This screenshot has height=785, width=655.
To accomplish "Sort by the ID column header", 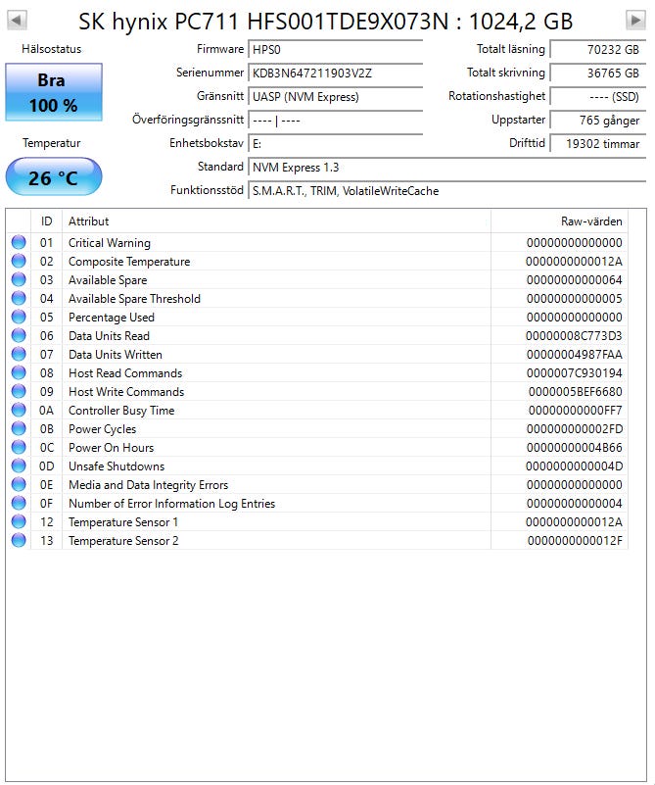I will coord(46,221).
